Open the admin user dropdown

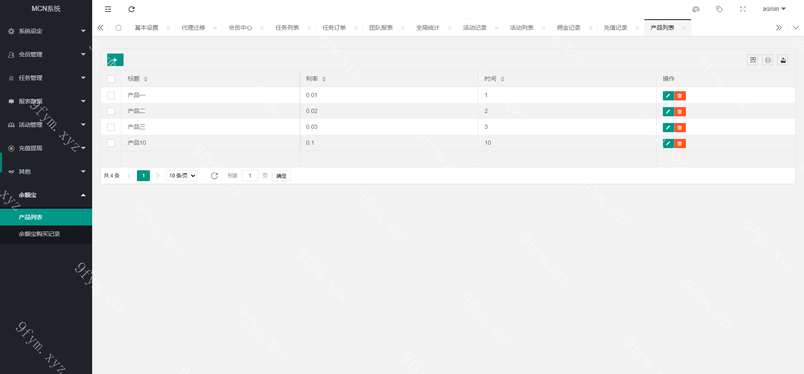pyautogui.click(x=774, y=9)
